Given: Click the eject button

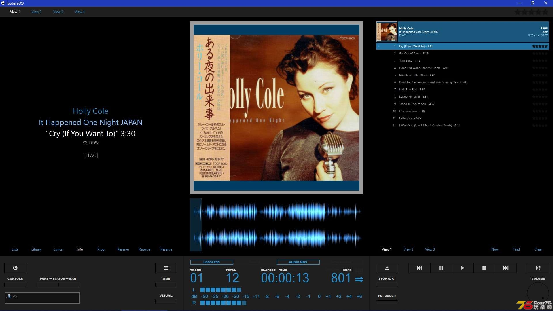Looking at the screenshot, I should click(x=387, y=268).
